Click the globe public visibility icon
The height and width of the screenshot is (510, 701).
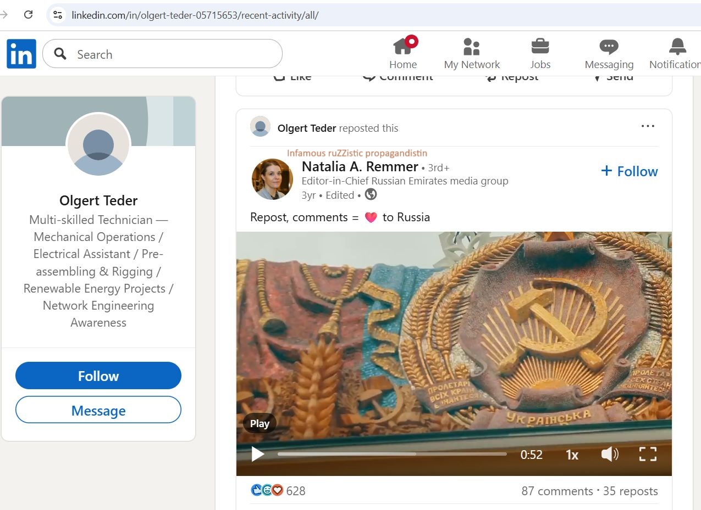point(371,194)
